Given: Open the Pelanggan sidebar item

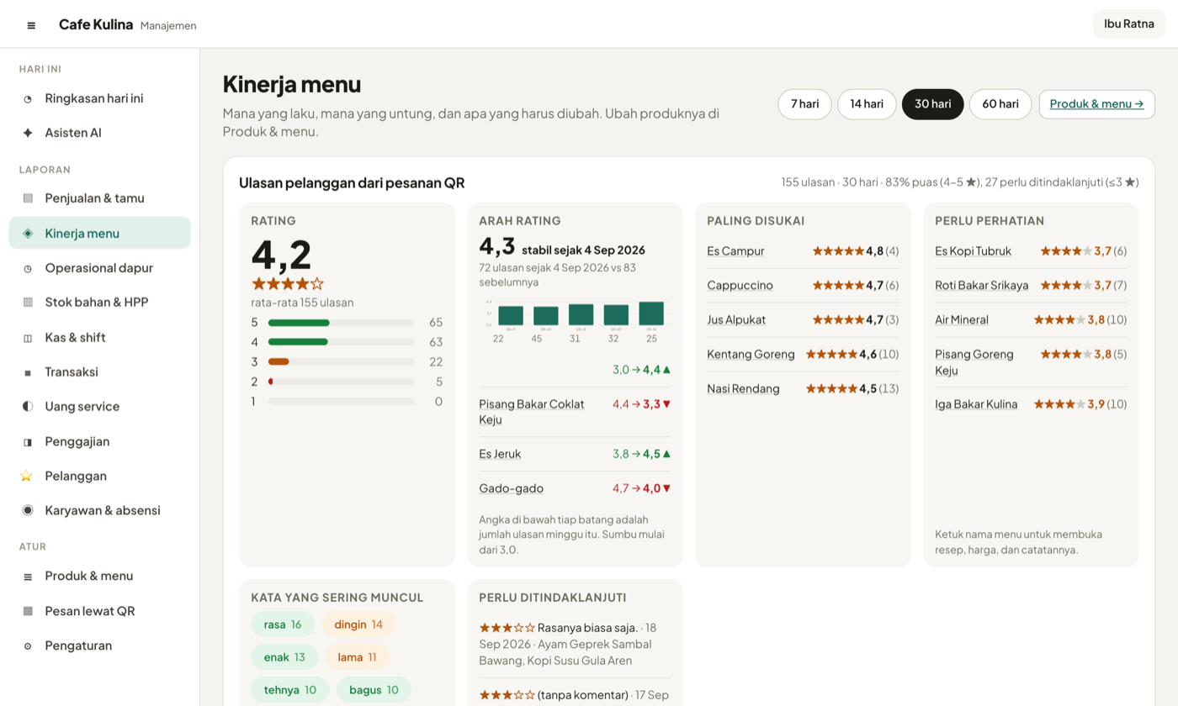Looking at the screenshot, I should coord(100,477).
